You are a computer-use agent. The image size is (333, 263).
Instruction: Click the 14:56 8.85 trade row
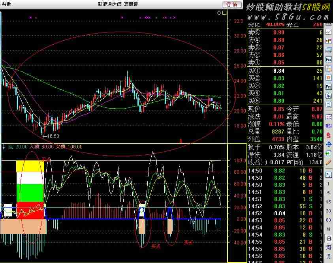(285, 256)
